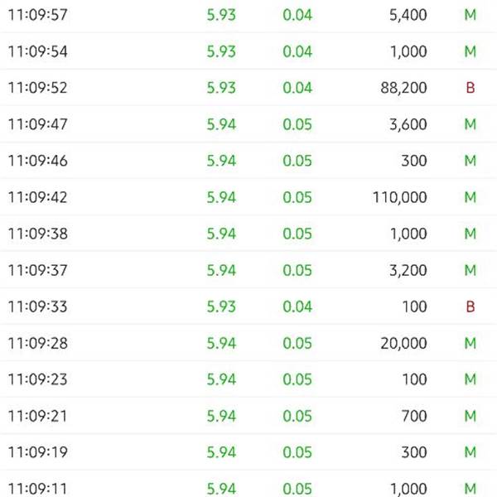Click the 88,200 volume trade
Screen dimensions: 497x497
(x=248, y=88)
